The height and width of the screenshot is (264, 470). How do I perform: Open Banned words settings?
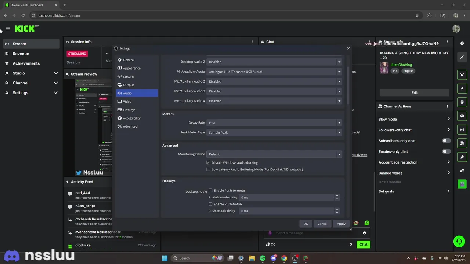414,173
